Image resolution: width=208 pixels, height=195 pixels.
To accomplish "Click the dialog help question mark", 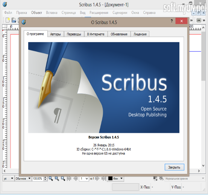I will click(x=172, y=21).
